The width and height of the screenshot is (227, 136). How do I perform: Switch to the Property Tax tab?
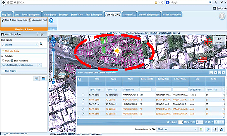point(129,15)
